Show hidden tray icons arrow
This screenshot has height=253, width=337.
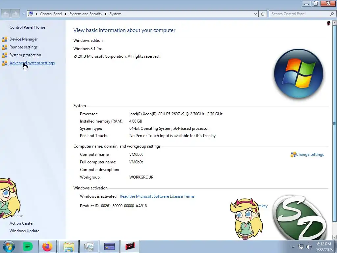point(293,247)
